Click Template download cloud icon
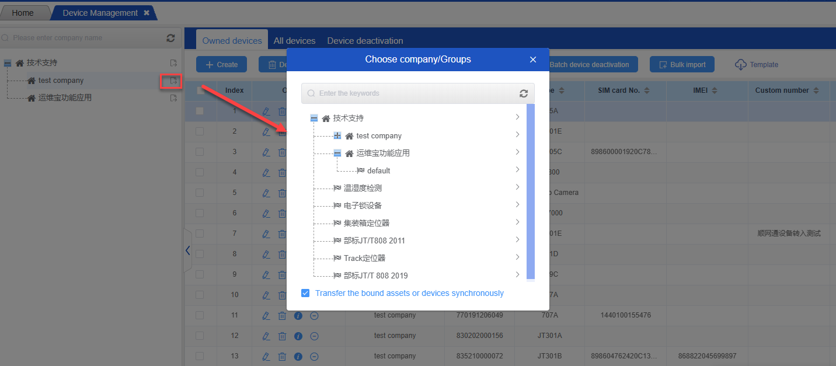The height and width of the screenshot is (366, 836). (x=740, y=65)
